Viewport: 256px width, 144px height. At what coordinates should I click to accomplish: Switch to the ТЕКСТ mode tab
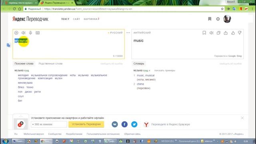click(65, 19)
